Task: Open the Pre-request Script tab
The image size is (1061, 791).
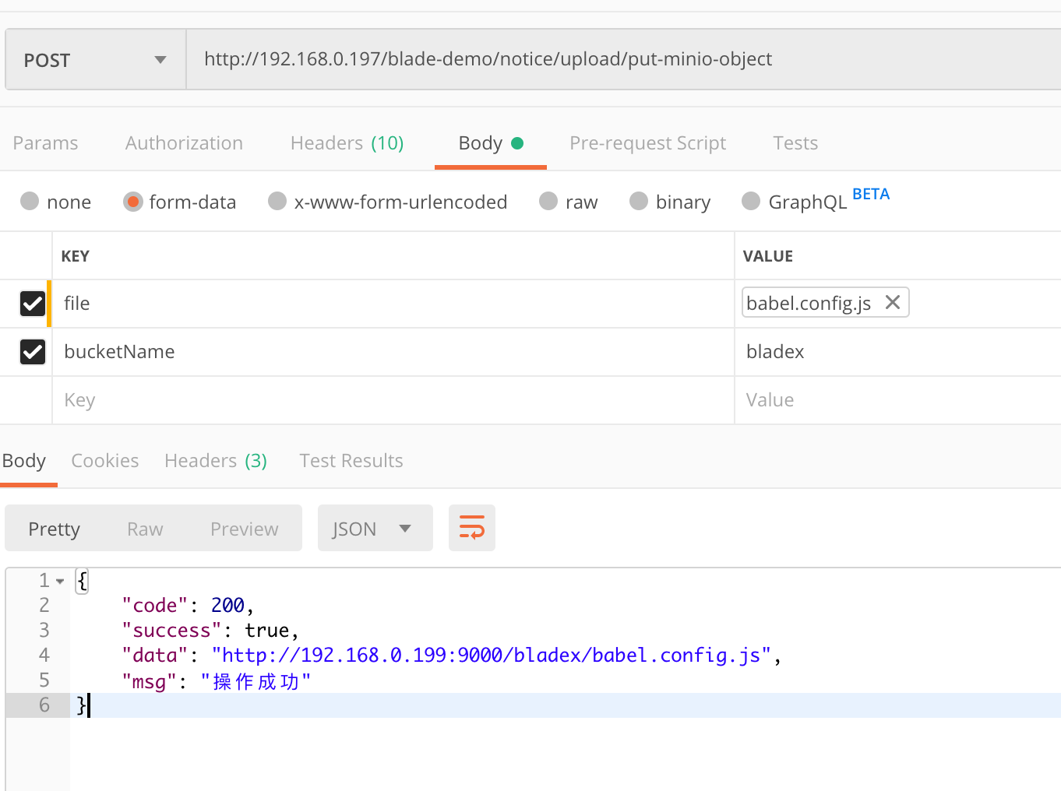Action: [647, 143]
